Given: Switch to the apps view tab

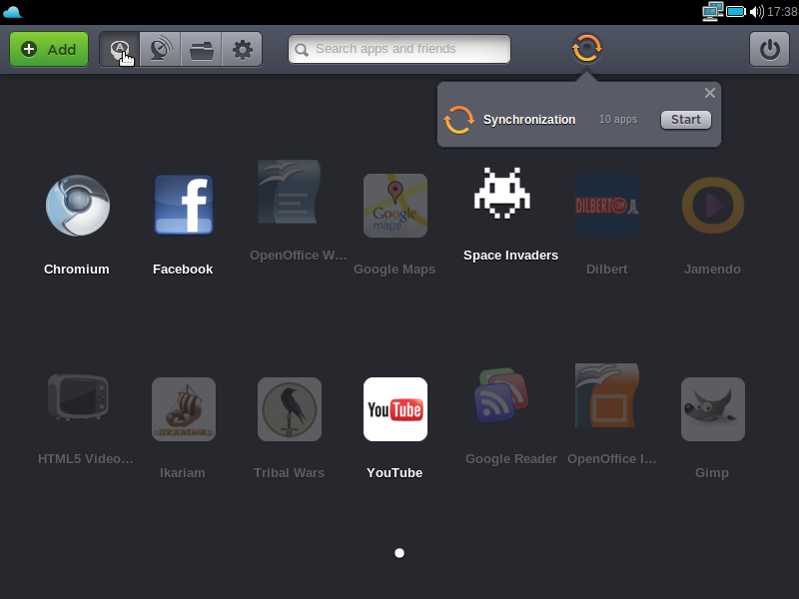Looking at the screenshot, I should coord(120,49).
